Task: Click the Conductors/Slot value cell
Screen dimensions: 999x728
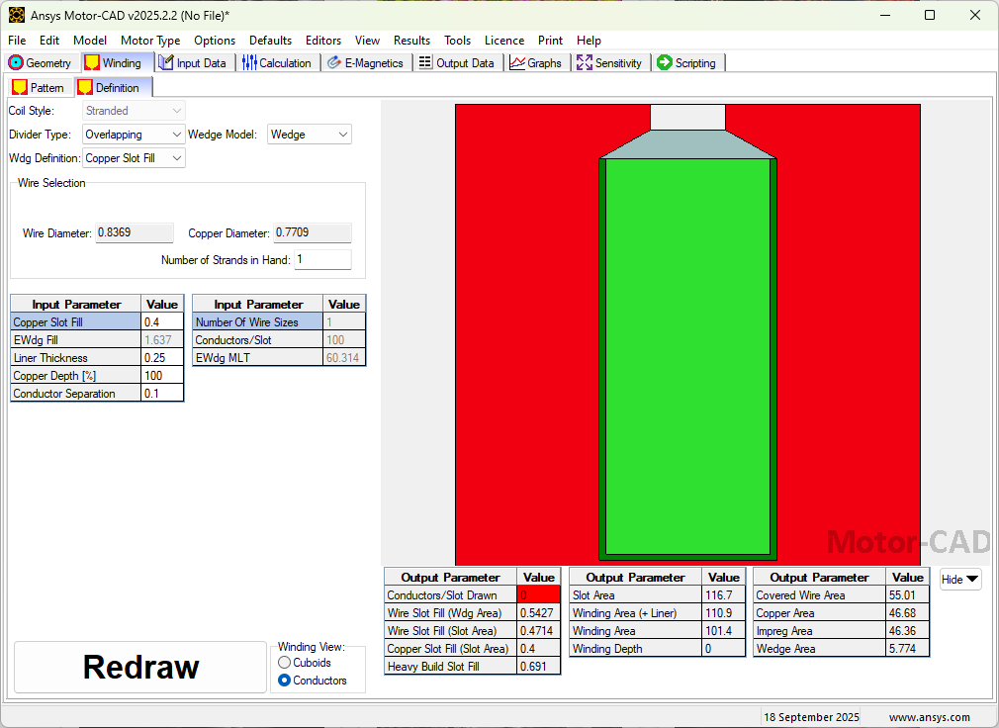Action: [344, 340]
